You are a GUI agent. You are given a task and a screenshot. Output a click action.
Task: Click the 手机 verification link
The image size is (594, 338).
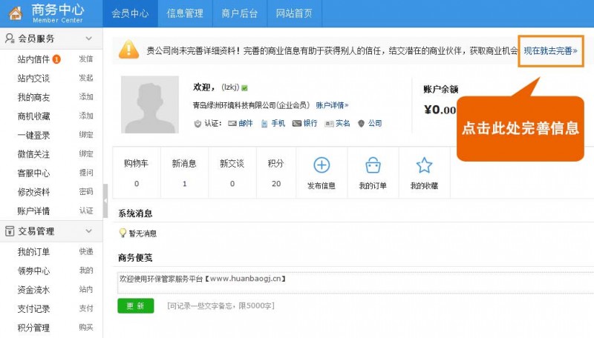click(x=278, y=123)
